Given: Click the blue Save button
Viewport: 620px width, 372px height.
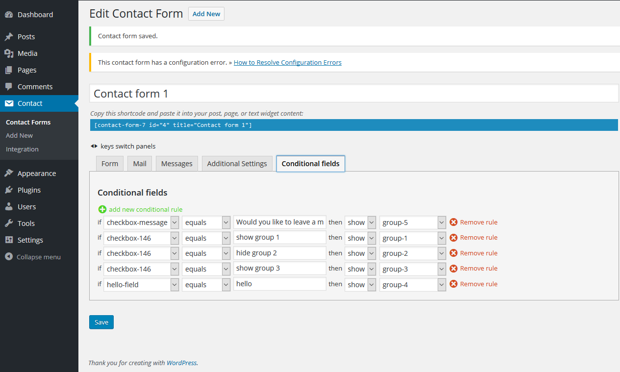Looking at the screenshot, I should tap(101, 322).
